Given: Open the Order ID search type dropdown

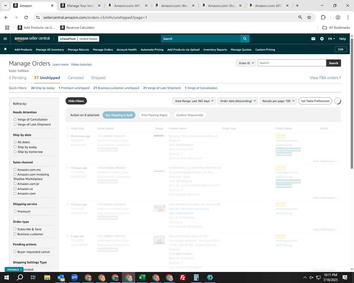Looking at the screenshot, I should click(246, 63).
